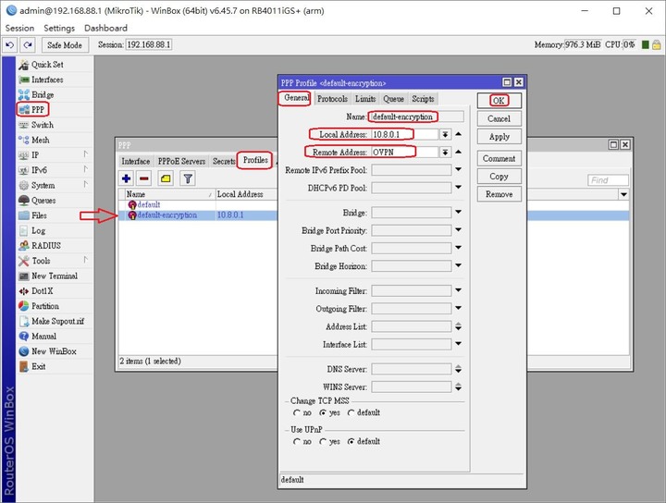Click the Comment button
Image resolution: width=666 pixels, height=503 pixels.
[499, 159]
